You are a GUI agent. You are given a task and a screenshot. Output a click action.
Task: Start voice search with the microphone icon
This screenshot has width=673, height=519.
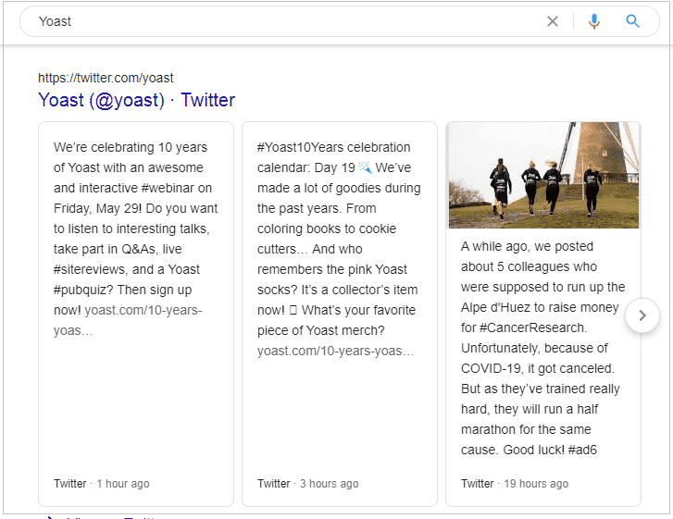pyautogui.click(x=594, y=21)
